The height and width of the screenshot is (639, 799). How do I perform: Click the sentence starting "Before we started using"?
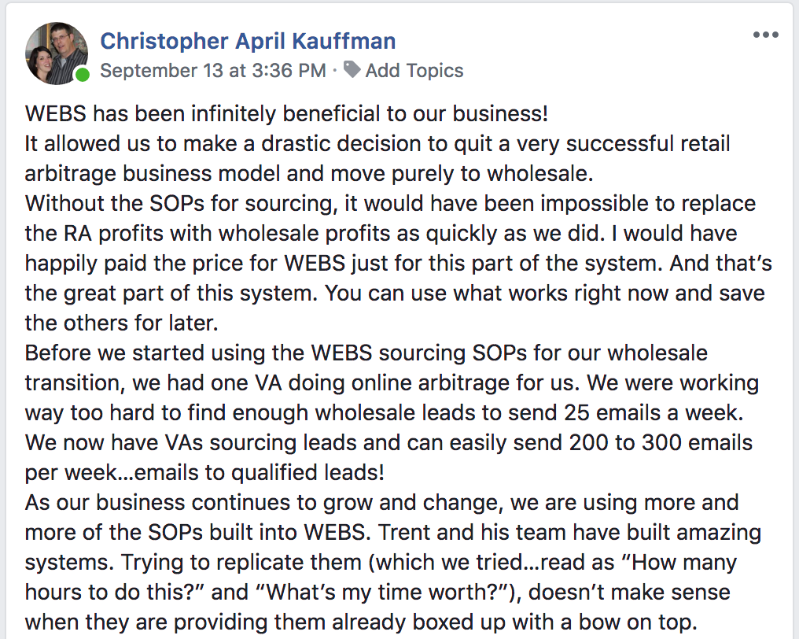(366, 353)
